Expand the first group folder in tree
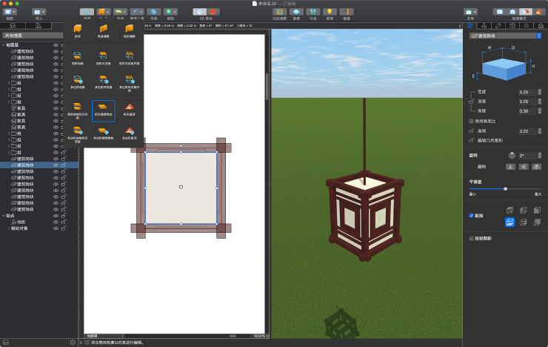This screenshot has height=347, width=548. coord(9,83)
